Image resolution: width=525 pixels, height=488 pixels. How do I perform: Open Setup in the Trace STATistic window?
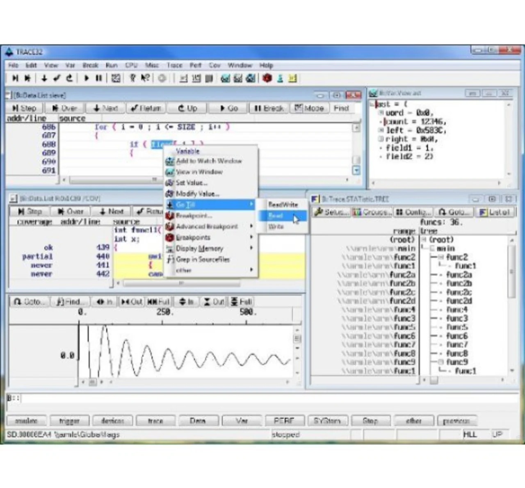click(331, 212)
